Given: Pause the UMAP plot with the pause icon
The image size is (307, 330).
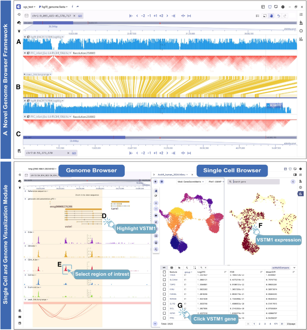Looking at the screenshot, I should [x=162, y=182].
